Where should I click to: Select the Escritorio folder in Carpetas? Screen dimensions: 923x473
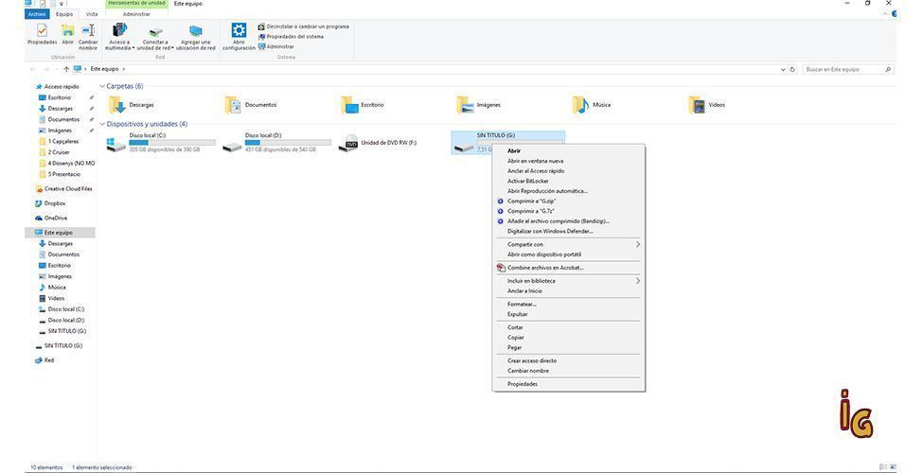[x=363, y=105]
